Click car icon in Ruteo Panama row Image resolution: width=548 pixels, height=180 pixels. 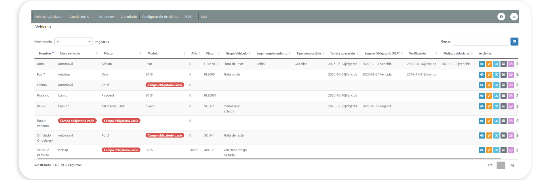point(503,121)
